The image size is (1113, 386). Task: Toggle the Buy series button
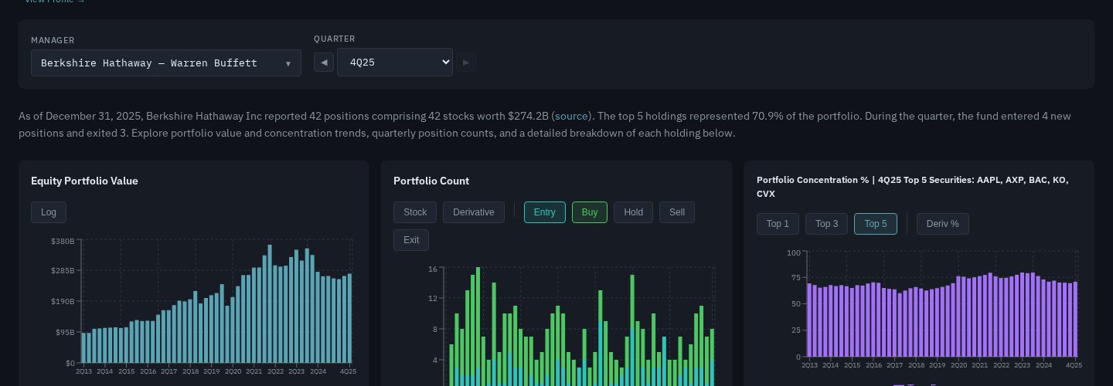(x=590, y=212)
